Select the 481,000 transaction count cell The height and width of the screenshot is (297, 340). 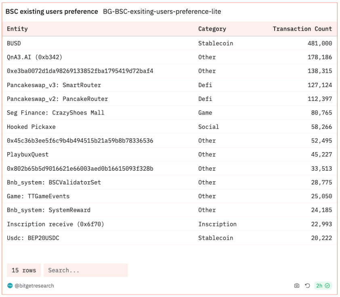(x=319, y=43)
